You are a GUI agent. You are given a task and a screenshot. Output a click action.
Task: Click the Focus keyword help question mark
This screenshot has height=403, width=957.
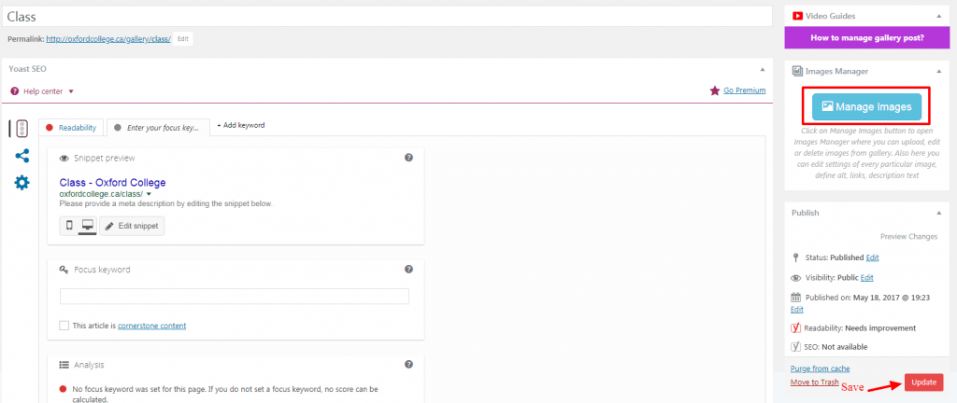408,270
